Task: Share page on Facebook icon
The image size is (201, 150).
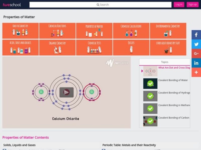Action: click(196, 35)
